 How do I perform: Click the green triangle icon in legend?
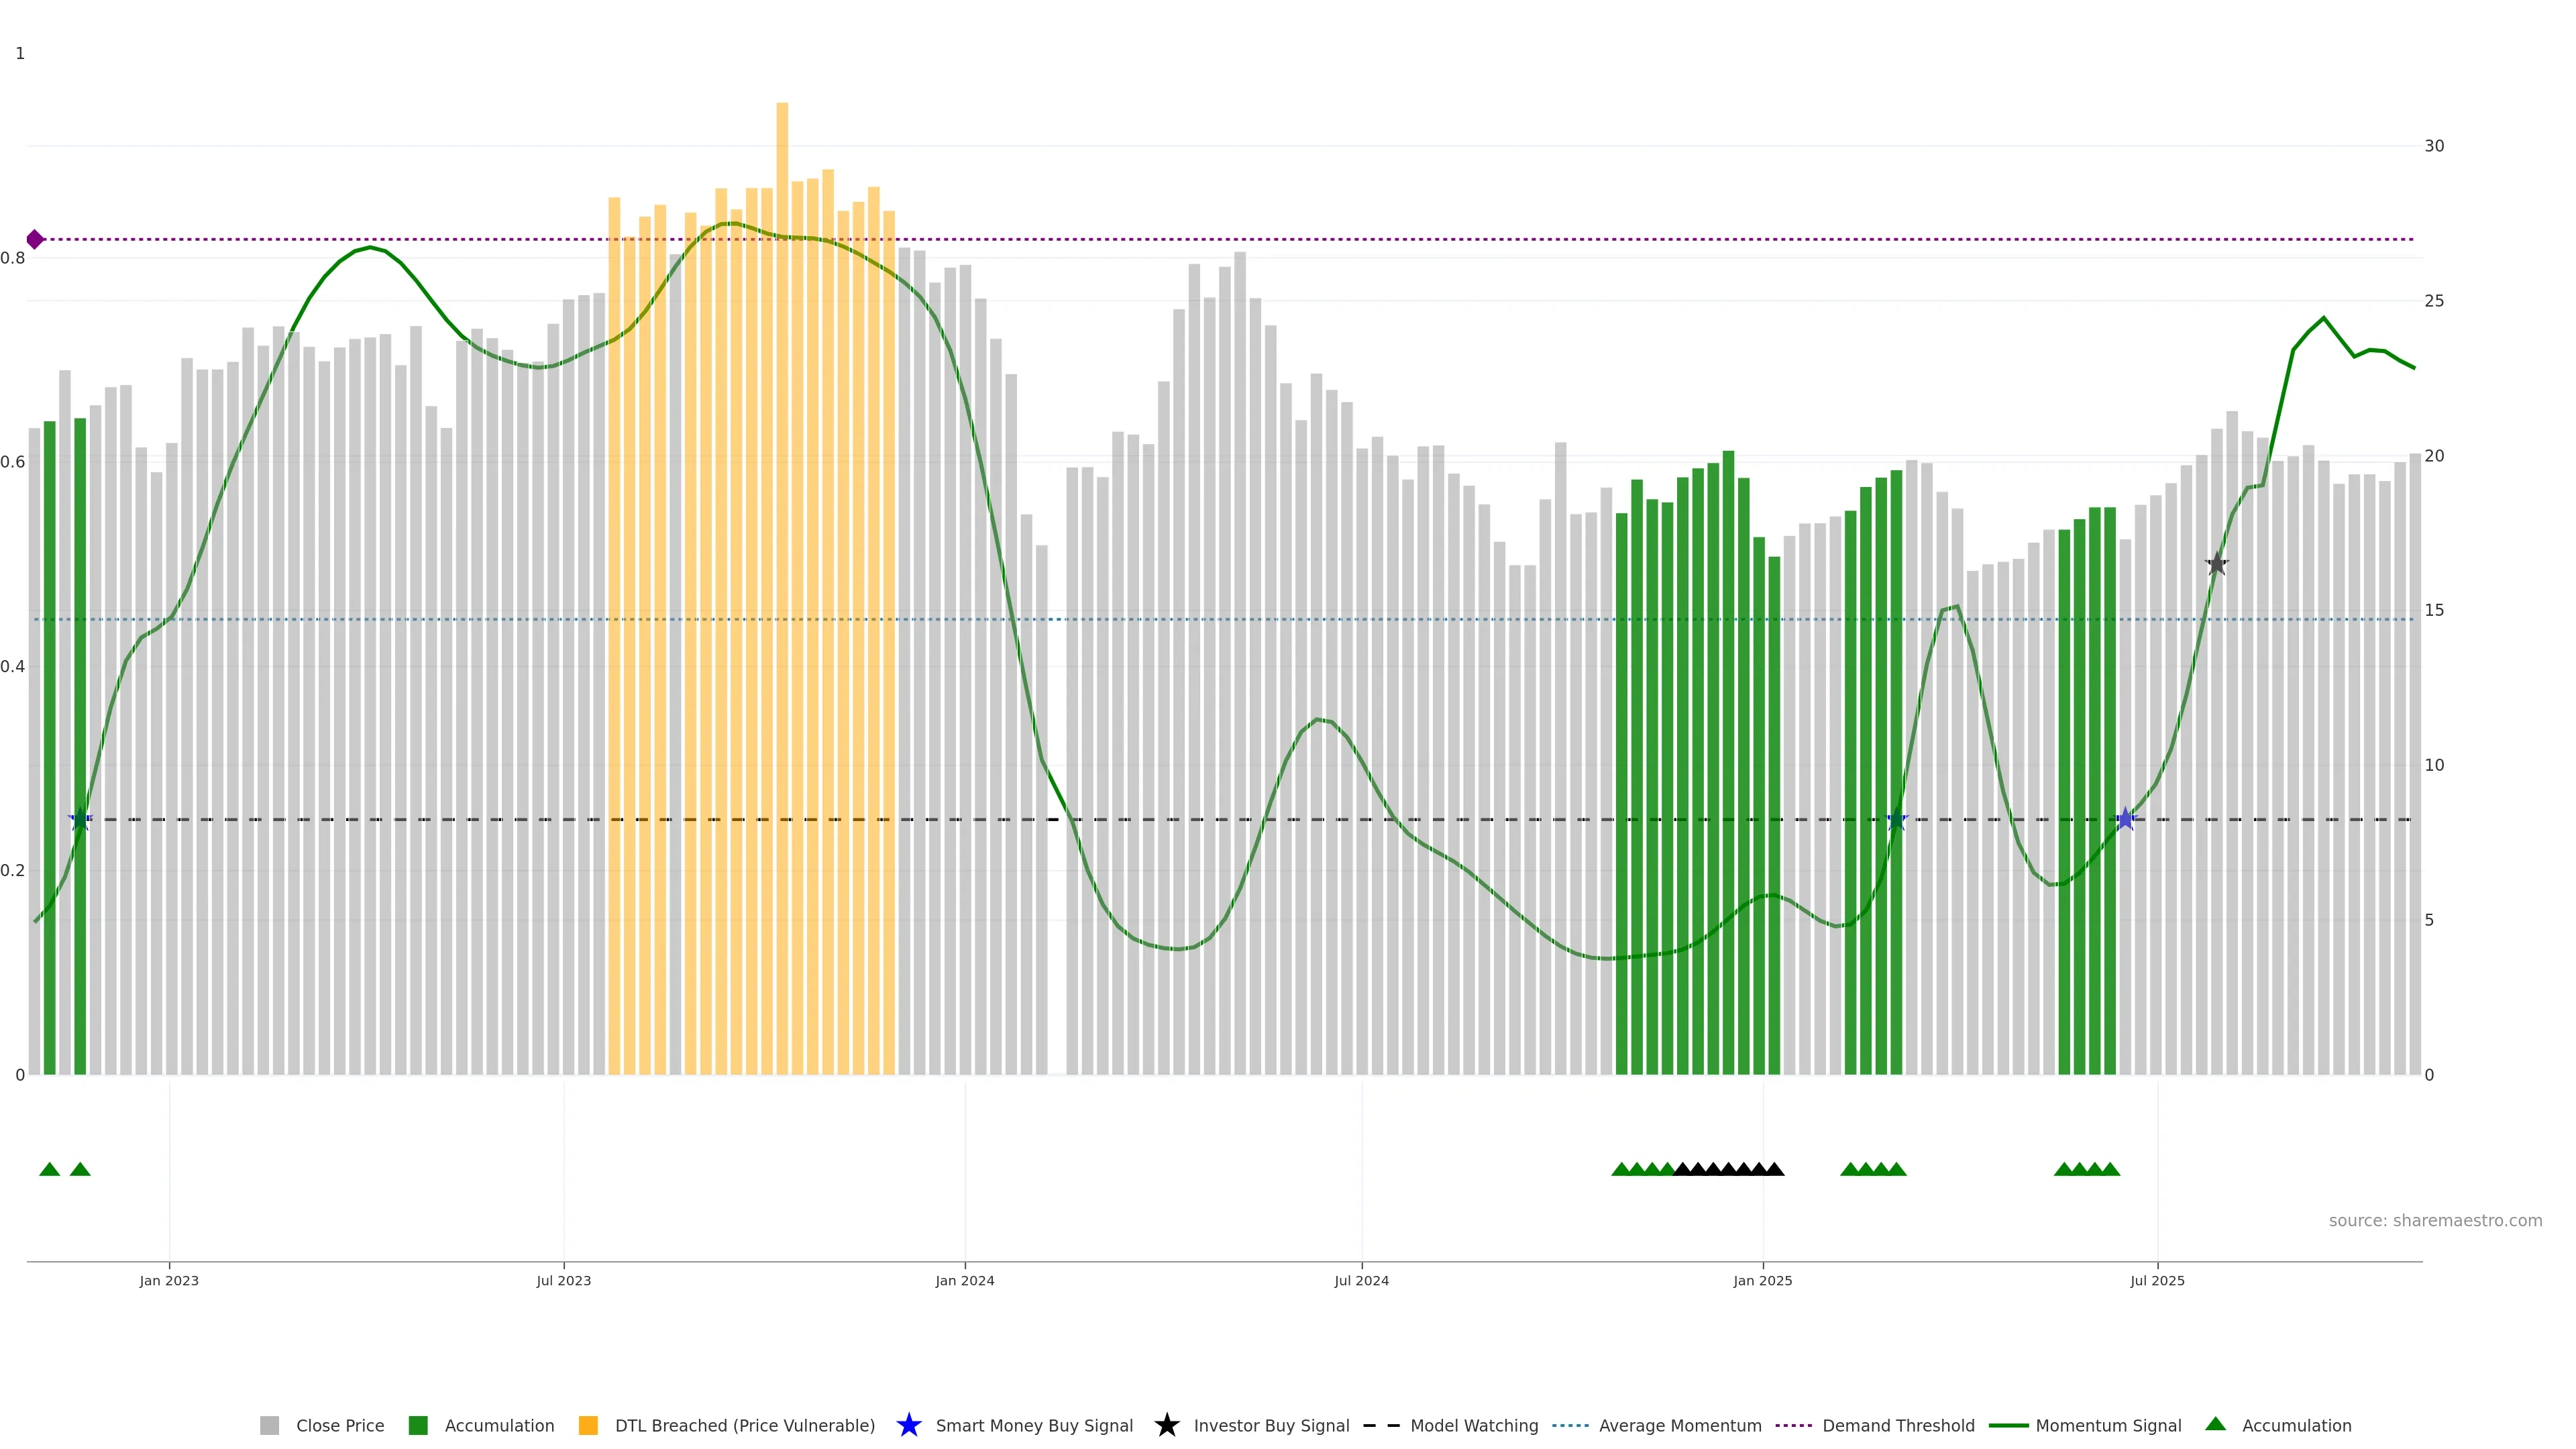click(x=2215, y=1424)
